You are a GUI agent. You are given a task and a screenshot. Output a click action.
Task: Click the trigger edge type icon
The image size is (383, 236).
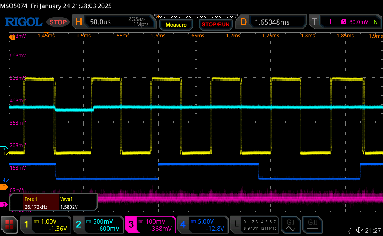(x=332, y=22)
